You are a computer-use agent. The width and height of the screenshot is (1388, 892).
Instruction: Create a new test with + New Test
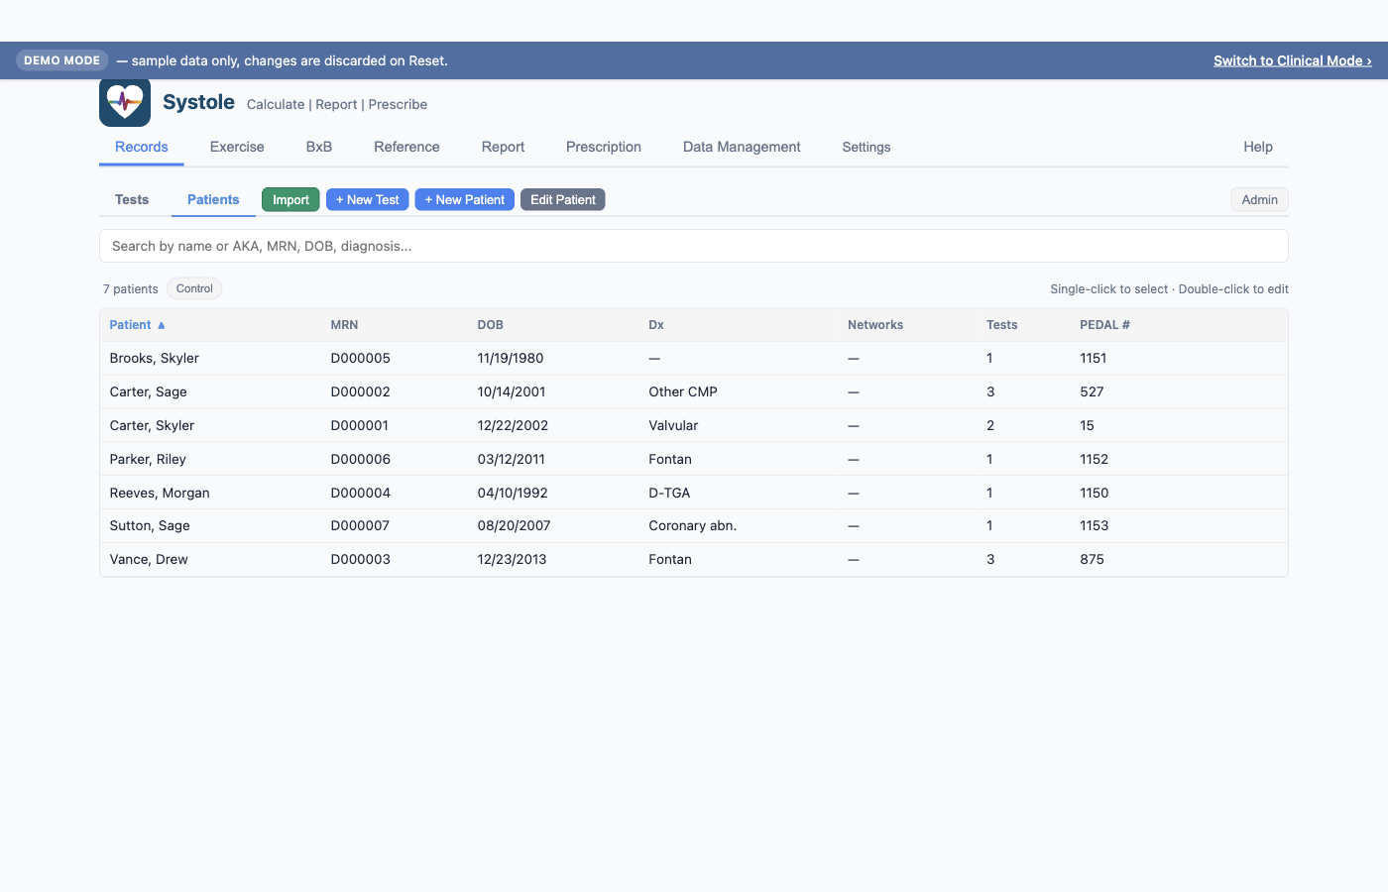click(x=368, y=199)
